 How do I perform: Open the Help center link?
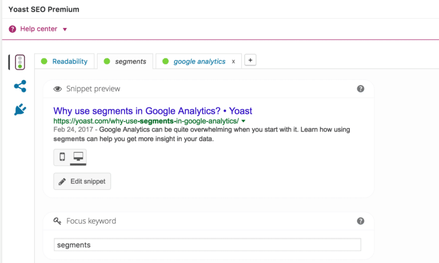(x=39, y=29)
